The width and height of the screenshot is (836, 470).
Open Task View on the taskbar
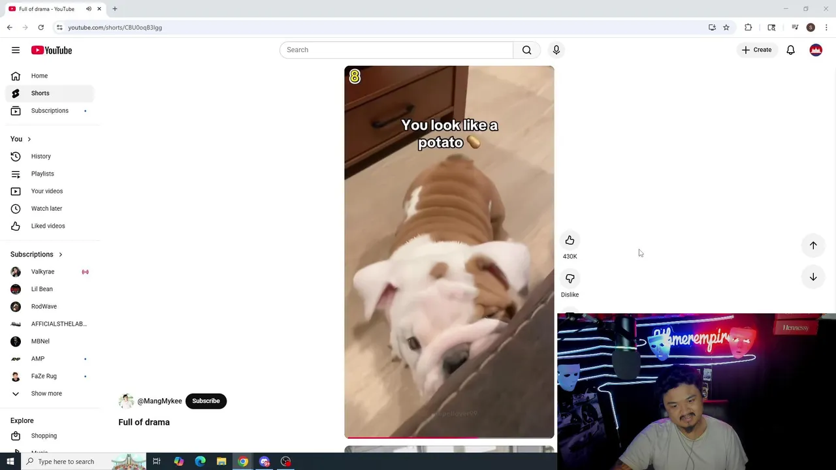pyautogui.click(x=157, y=462)
